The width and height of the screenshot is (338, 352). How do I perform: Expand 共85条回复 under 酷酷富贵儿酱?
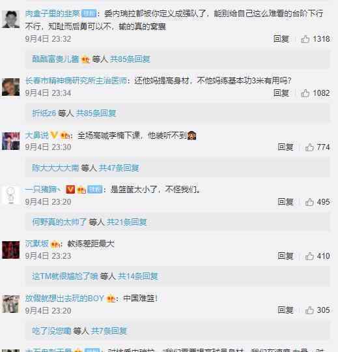click(x=130, y=59)
